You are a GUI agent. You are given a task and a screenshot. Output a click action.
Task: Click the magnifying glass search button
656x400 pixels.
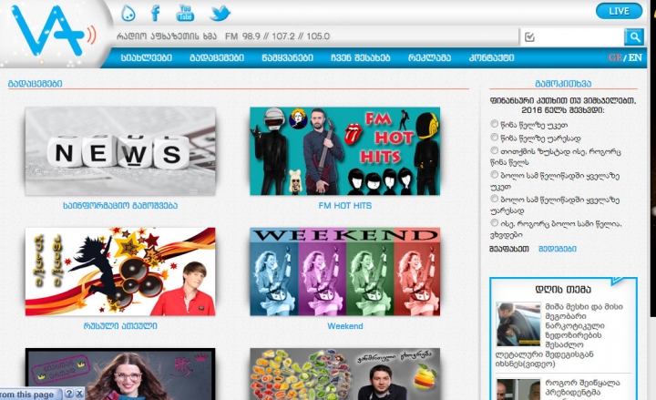634,36
